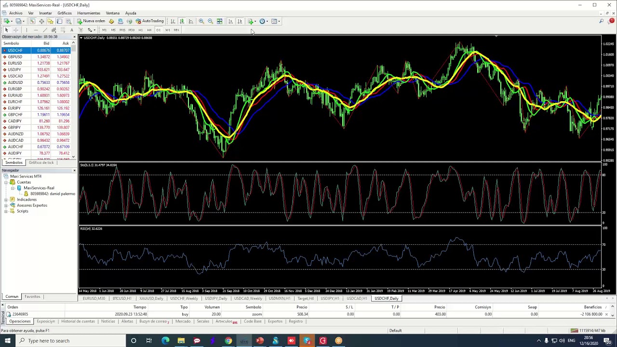This screenshot has width=617, height=347.
Task: Expand the Indicadores tree node
Action: [x=6, y=200]
